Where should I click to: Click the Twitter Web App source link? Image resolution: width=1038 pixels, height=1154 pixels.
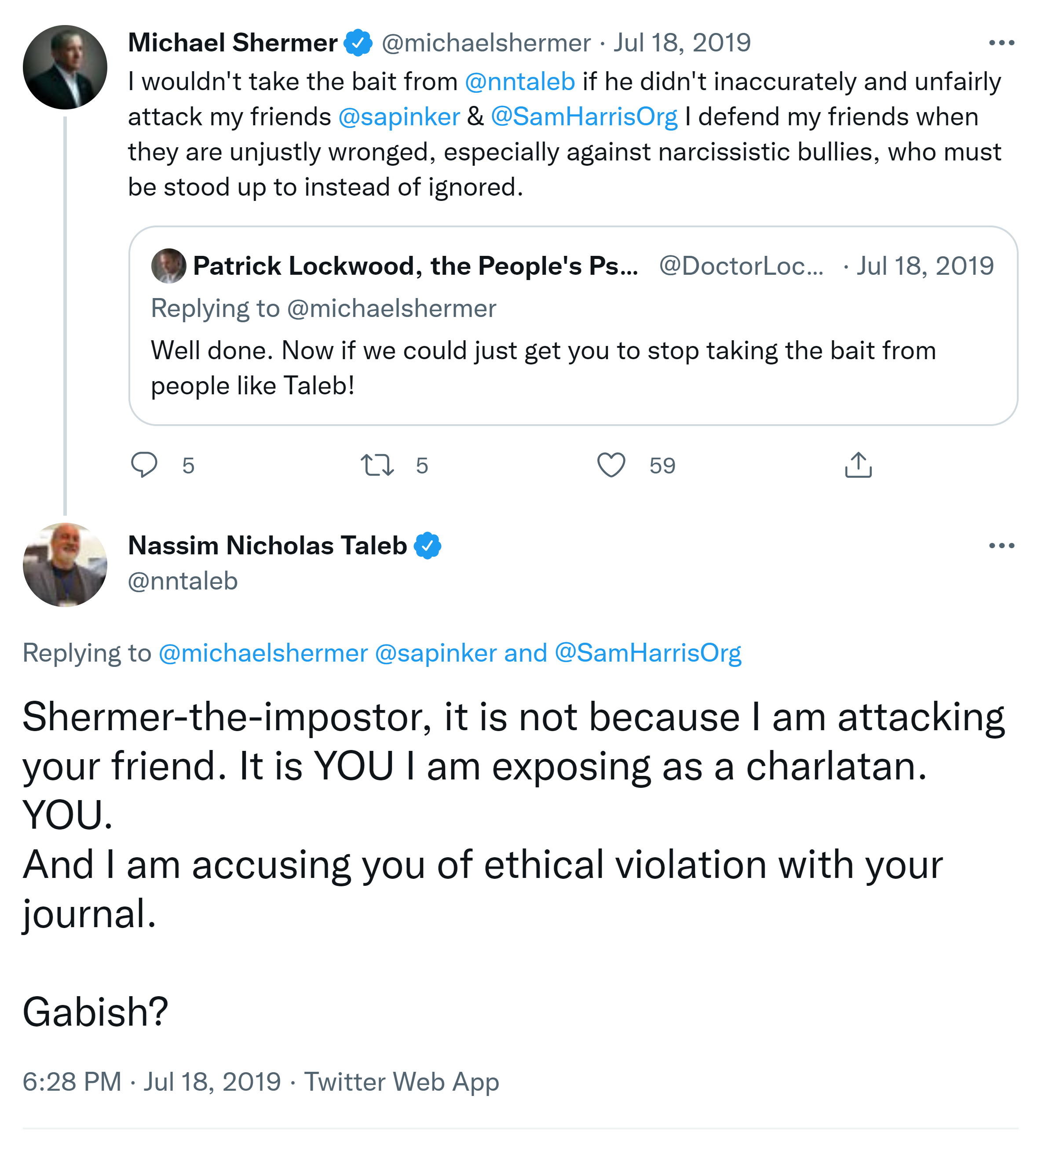click(401, 1081)
